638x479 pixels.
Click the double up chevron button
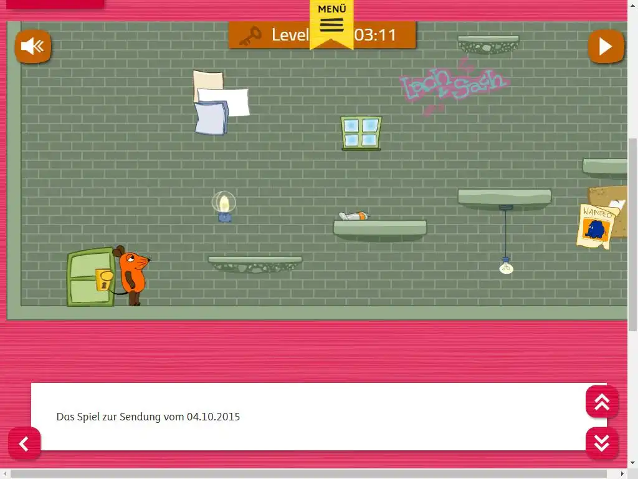pyautogui.click(x=602, y=402)
